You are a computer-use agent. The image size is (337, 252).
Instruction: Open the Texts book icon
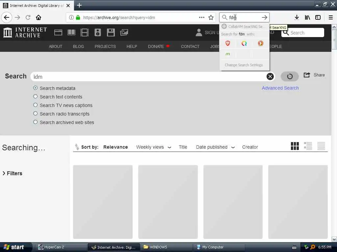pyautogui.click(x=71, y=32)
